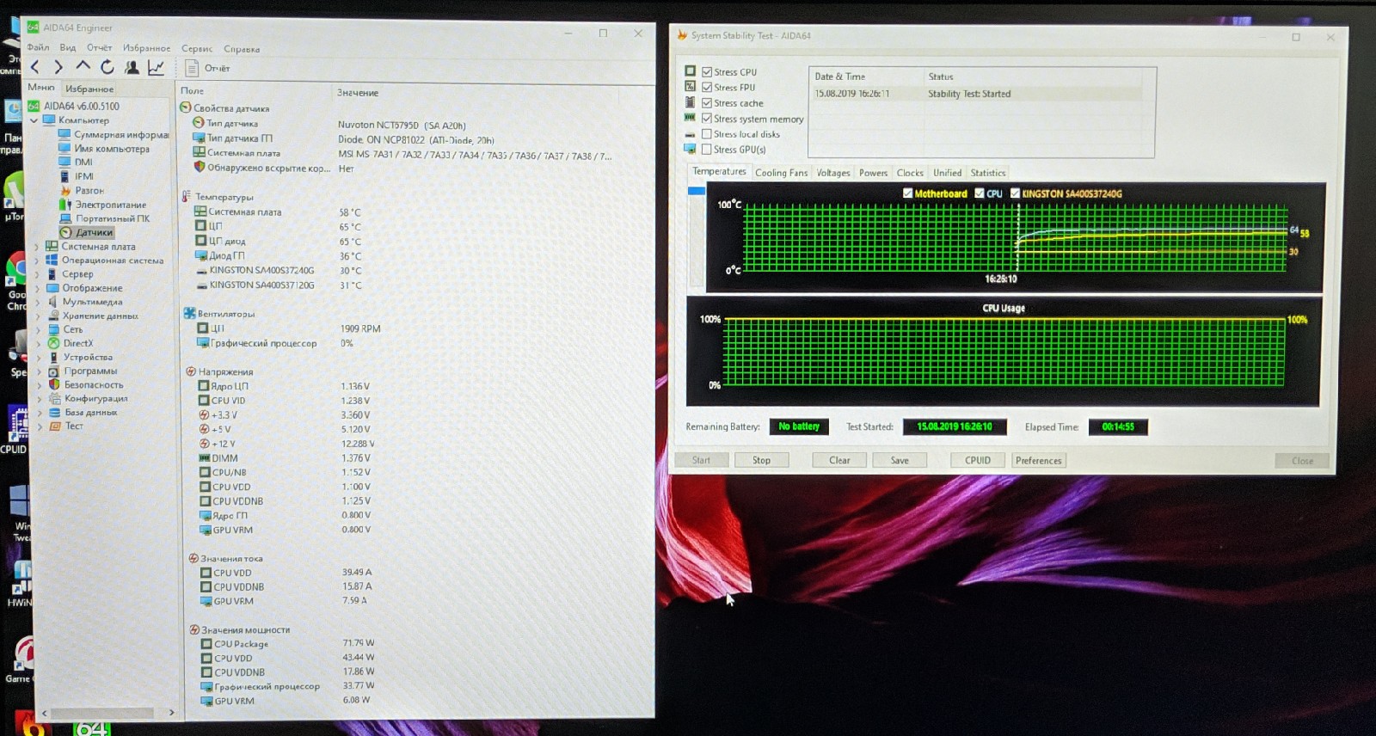Viewport: 1376px width, 736px height.
Task: Expand the Мультимедиа tree node
Action: coord(37,302)
